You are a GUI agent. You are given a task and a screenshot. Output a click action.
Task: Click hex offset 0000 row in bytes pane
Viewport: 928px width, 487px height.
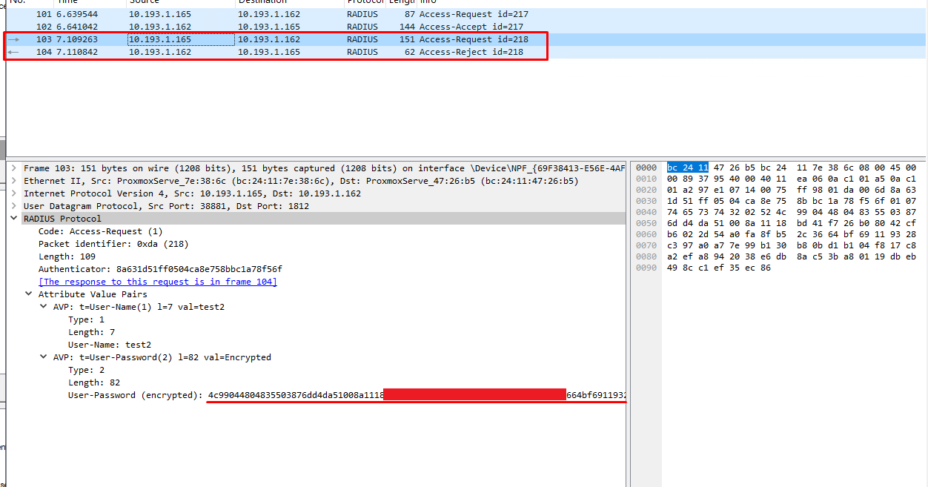click(x=646, y=168)
